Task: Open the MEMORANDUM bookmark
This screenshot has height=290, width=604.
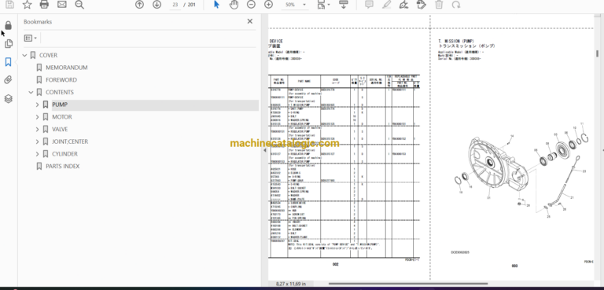Action: coord(67,68)
